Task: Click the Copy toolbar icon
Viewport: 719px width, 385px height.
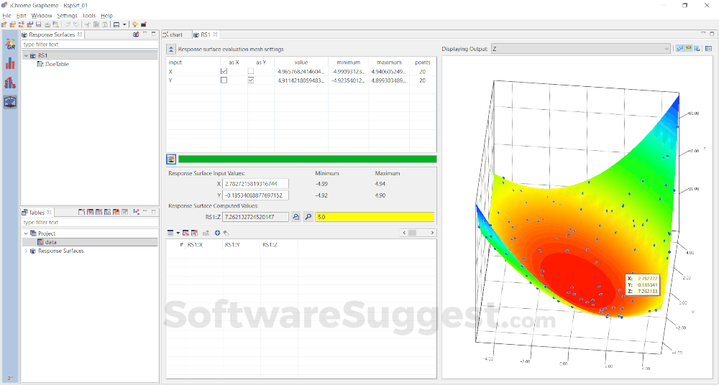Action: click(96, 24)
